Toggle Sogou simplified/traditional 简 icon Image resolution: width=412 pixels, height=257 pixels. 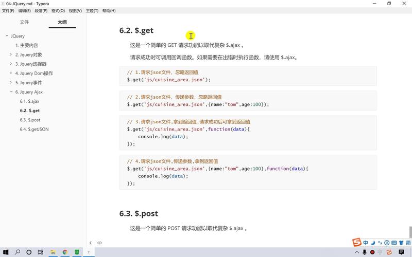point(408,243)
